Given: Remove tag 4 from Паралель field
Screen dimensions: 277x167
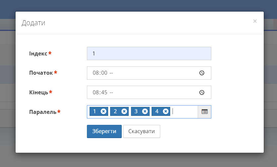Looking at the screenshot, I should coord(166,112).
